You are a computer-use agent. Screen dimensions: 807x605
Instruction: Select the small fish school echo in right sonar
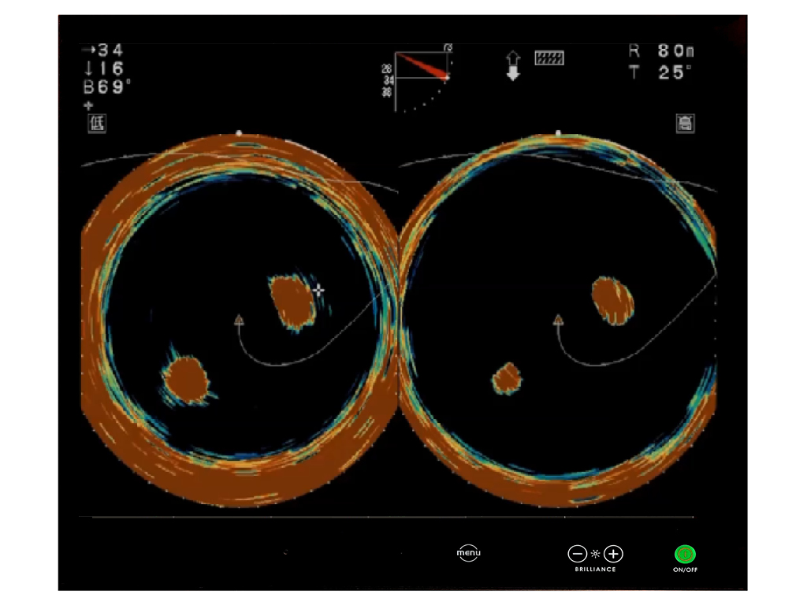[508, 378]
